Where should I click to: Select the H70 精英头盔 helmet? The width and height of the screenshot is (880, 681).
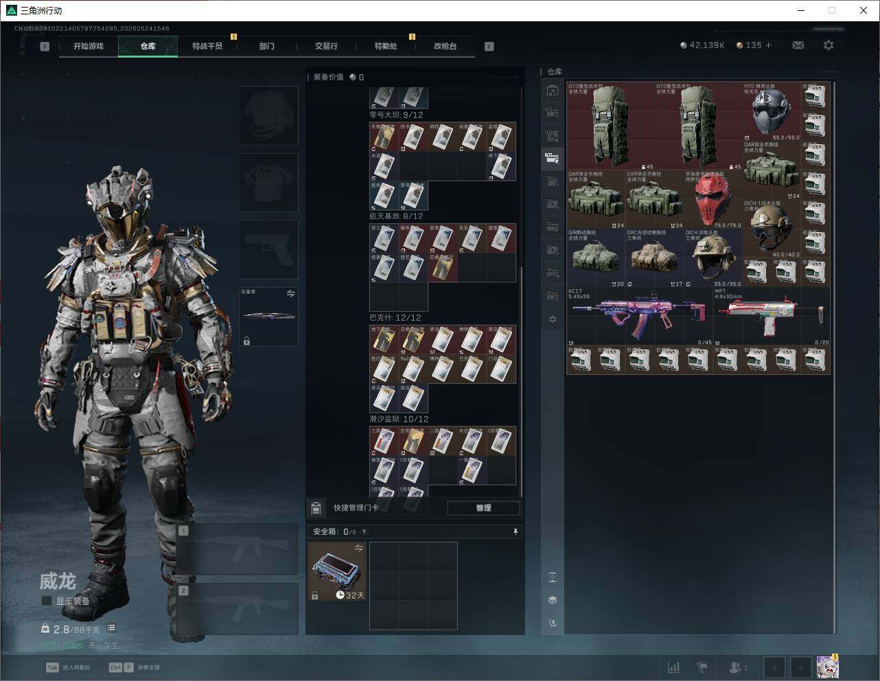tap(772, 112)
